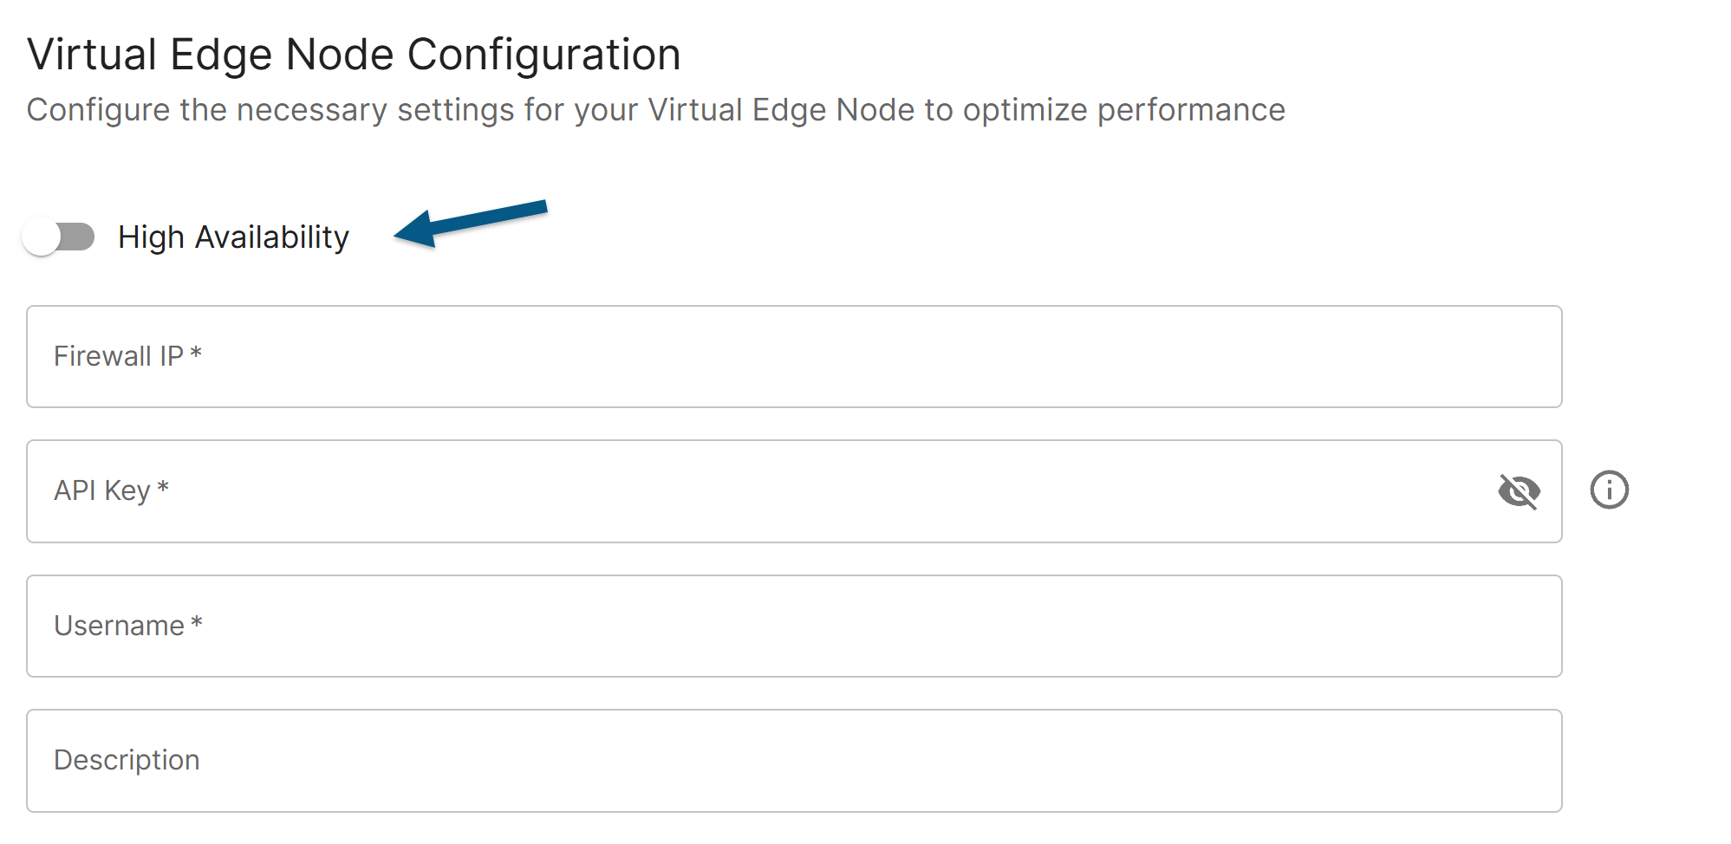Toggle the High Availability switch

(59, 237)
